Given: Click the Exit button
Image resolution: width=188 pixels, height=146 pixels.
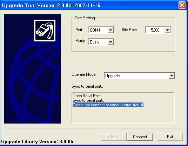Looking at the screenshot, I should click(170, 137).
